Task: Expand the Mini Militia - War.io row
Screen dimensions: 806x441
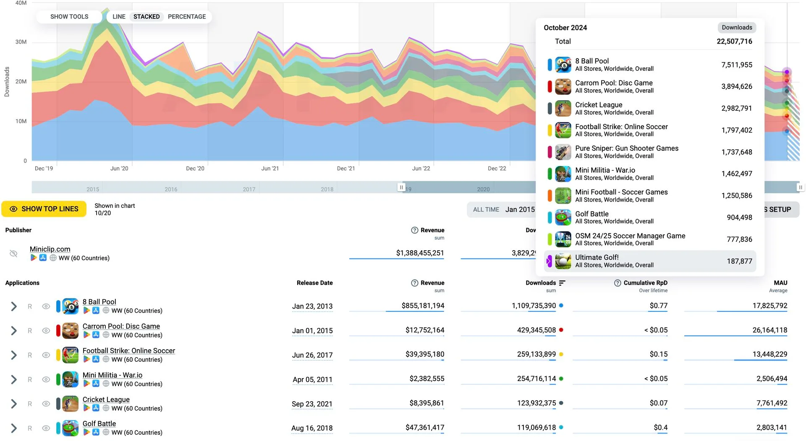Action: click(x=14, y=379)
